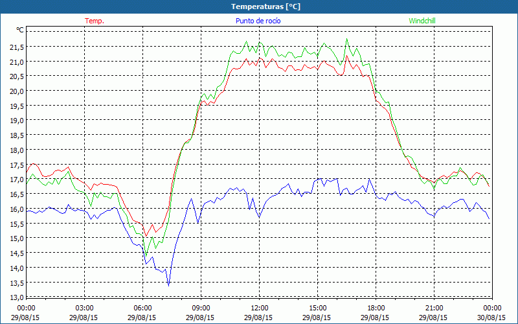Viewport: 518px width, 324px height.
Task: Click the 19,0 y-axis value
Action: click(x=17, y=121)
